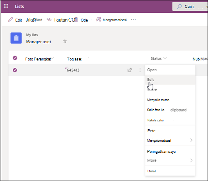Toggle the select-all items checkmark in header

tap(15, 58)
